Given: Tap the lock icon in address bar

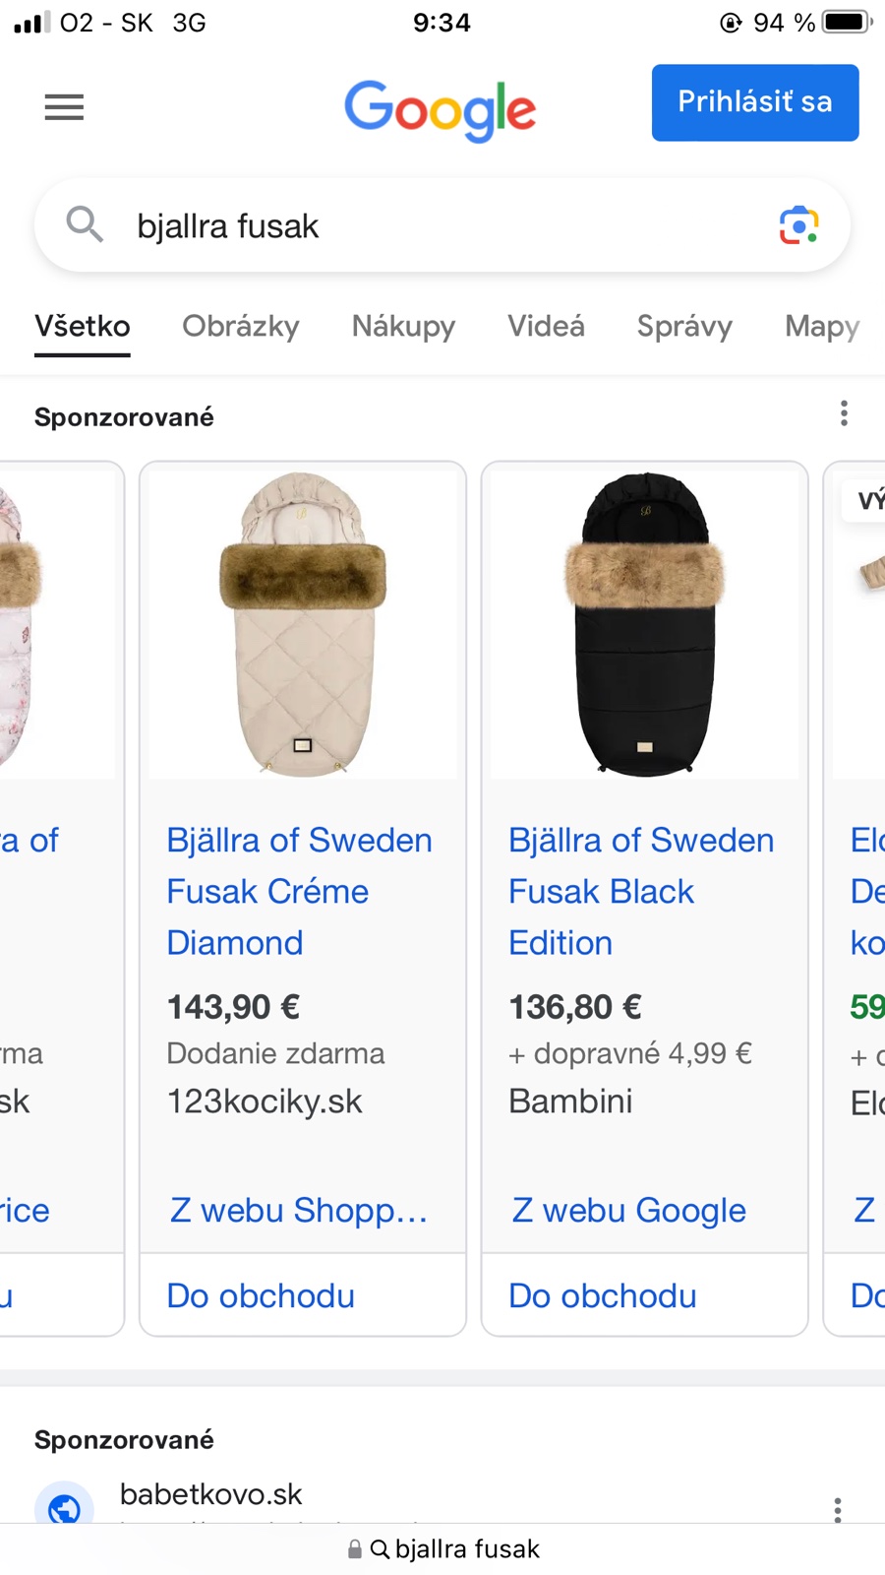Looking at the screenshot, I should tap(355, 1549).
